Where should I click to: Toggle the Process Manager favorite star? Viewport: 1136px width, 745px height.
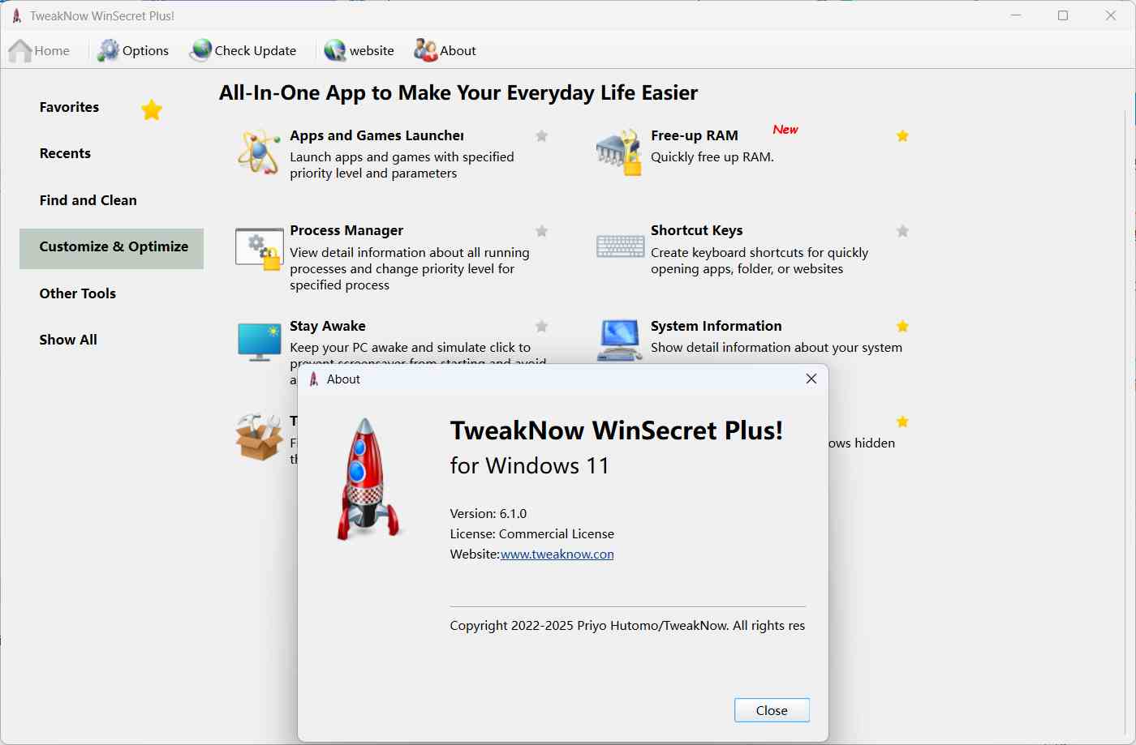(x=542, y=231)
